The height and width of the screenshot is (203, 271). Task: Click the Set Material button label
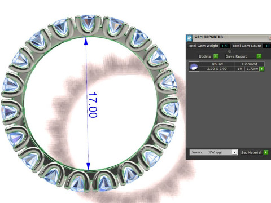[251, 152]
